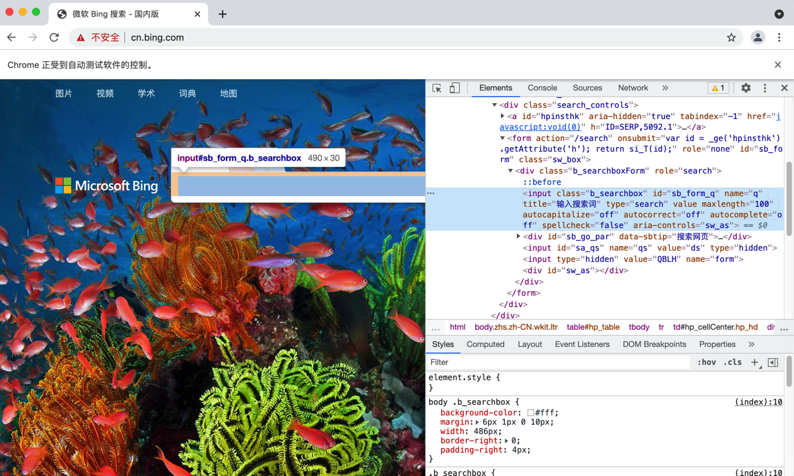794x476 pixels.
Task: Select tbody breadcrumb
Action: tap(639, 327)
